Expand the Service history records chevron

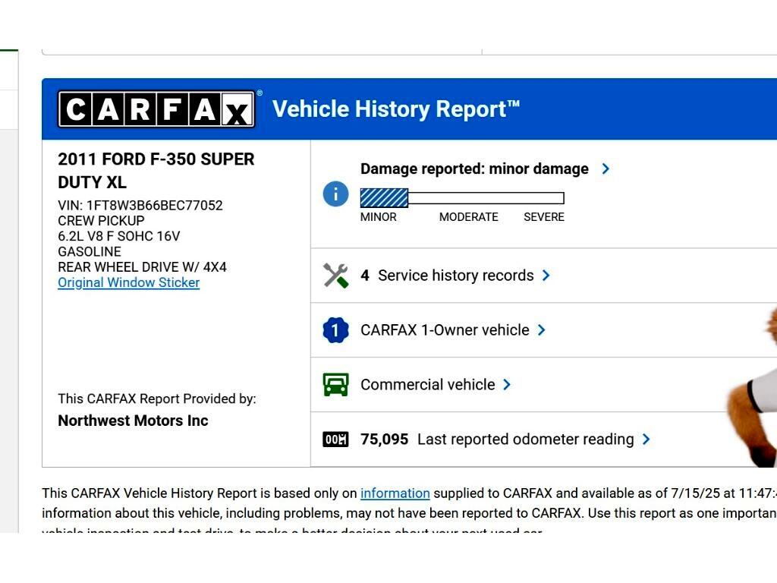click(546, 276)
